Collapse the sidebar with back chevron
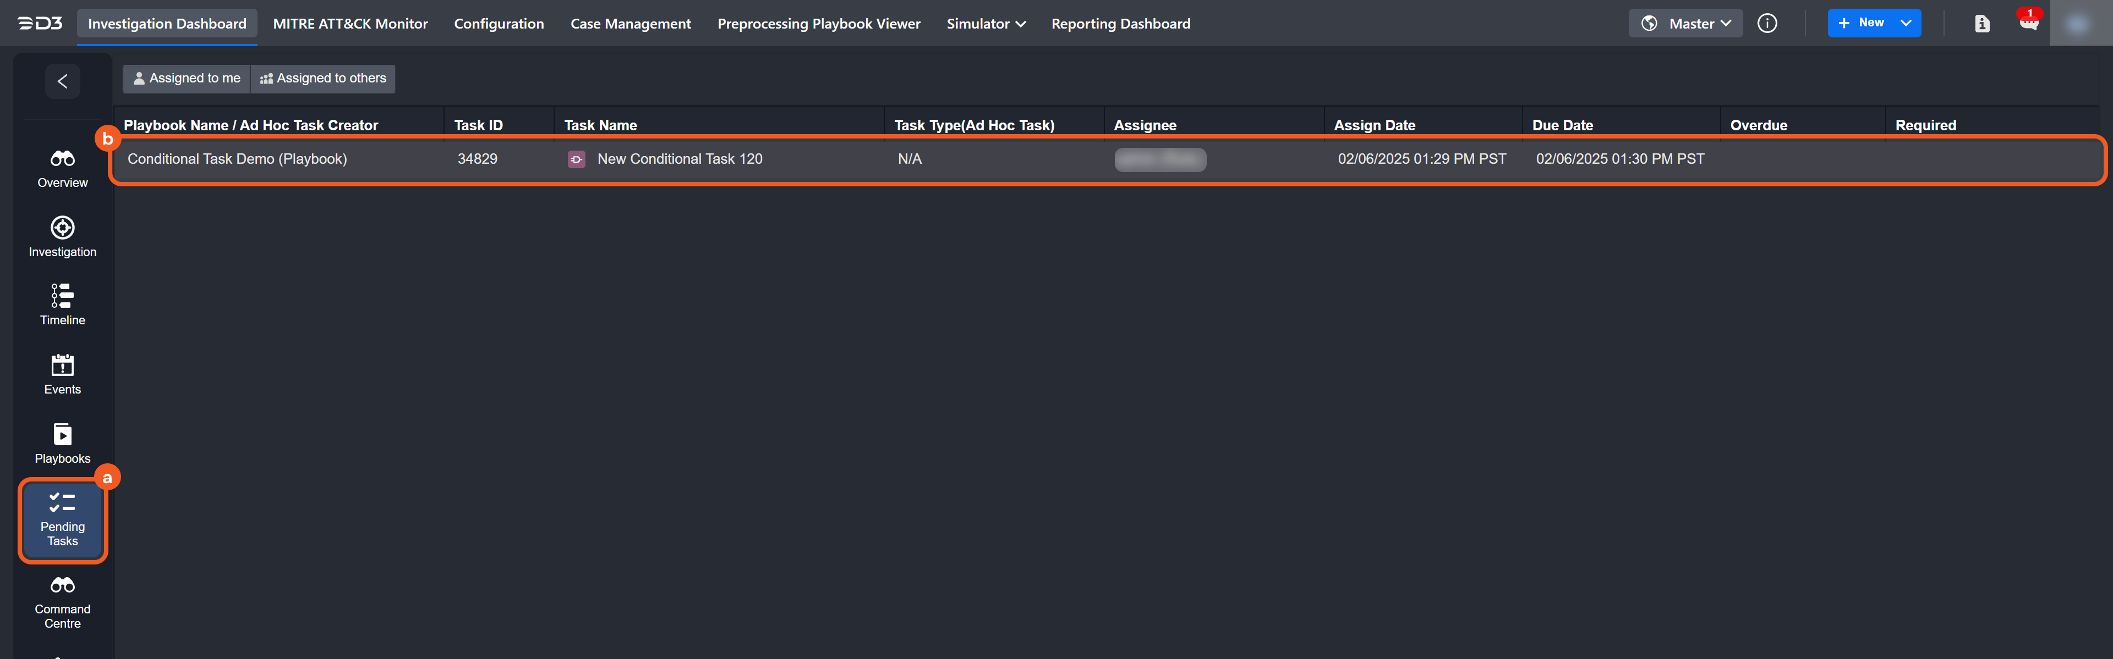 (62, 80)
